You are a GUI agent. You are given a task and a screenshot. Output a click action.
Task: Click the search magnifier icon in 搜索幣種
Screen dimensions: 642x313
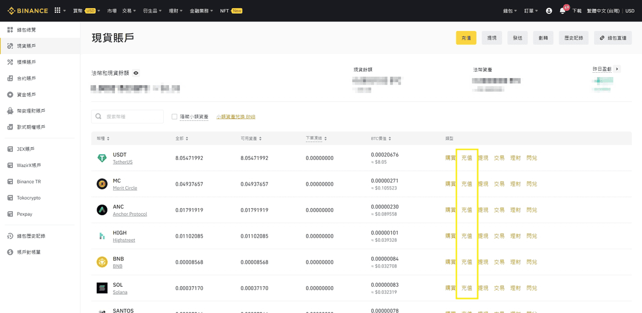(99, 117)
